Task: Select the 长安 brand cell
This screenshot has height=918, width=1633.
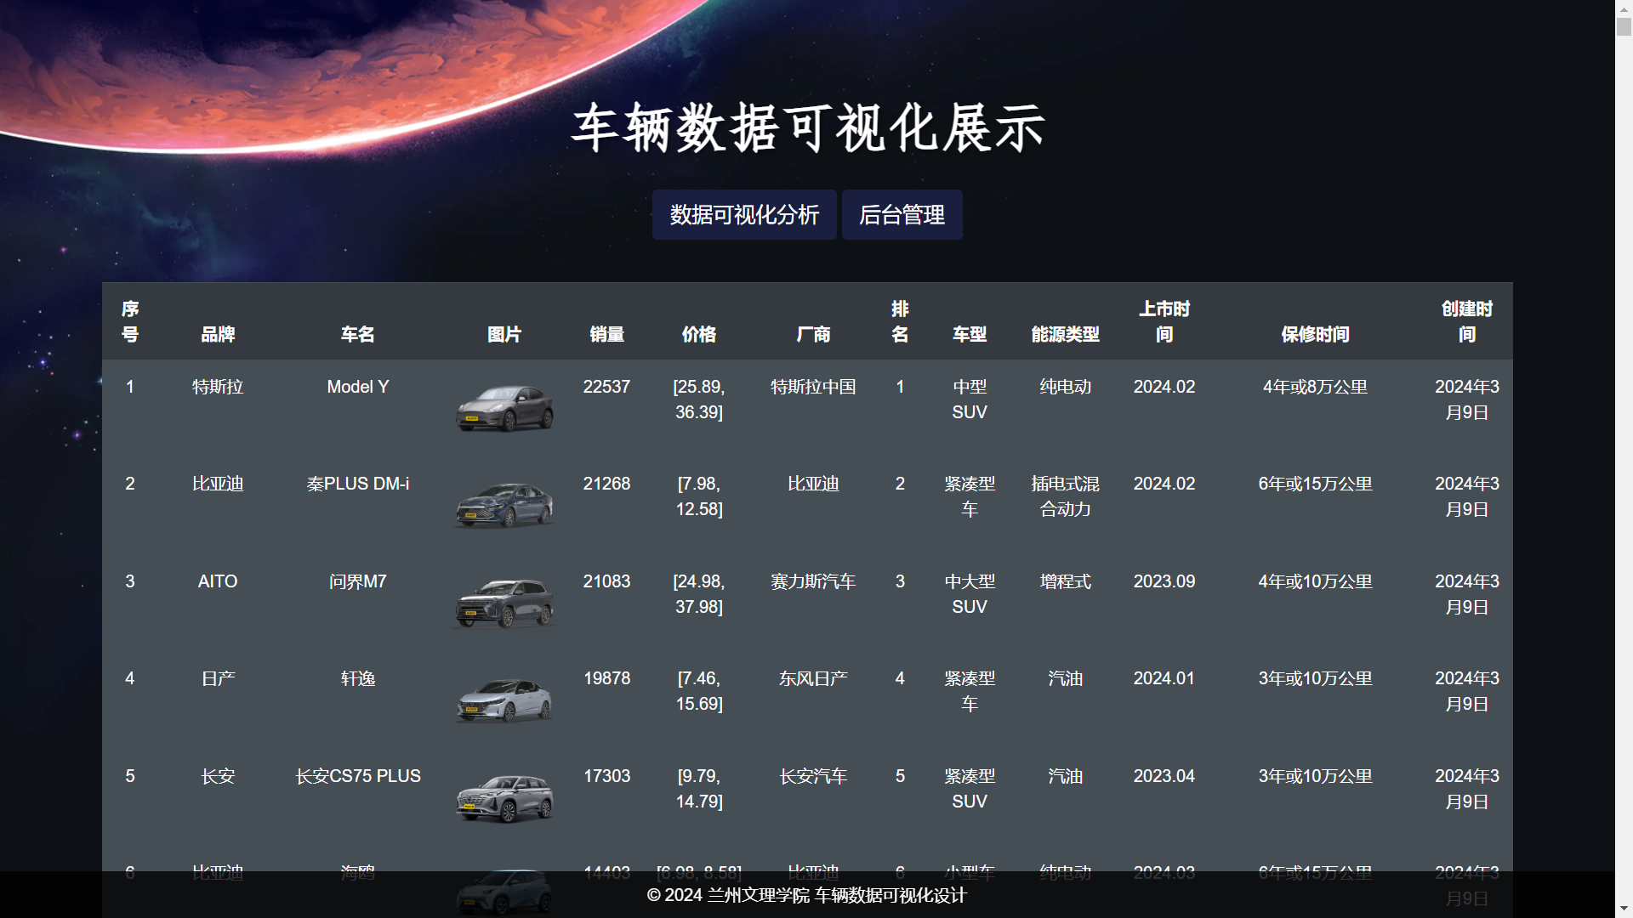Action: click(x=218, y=776)
